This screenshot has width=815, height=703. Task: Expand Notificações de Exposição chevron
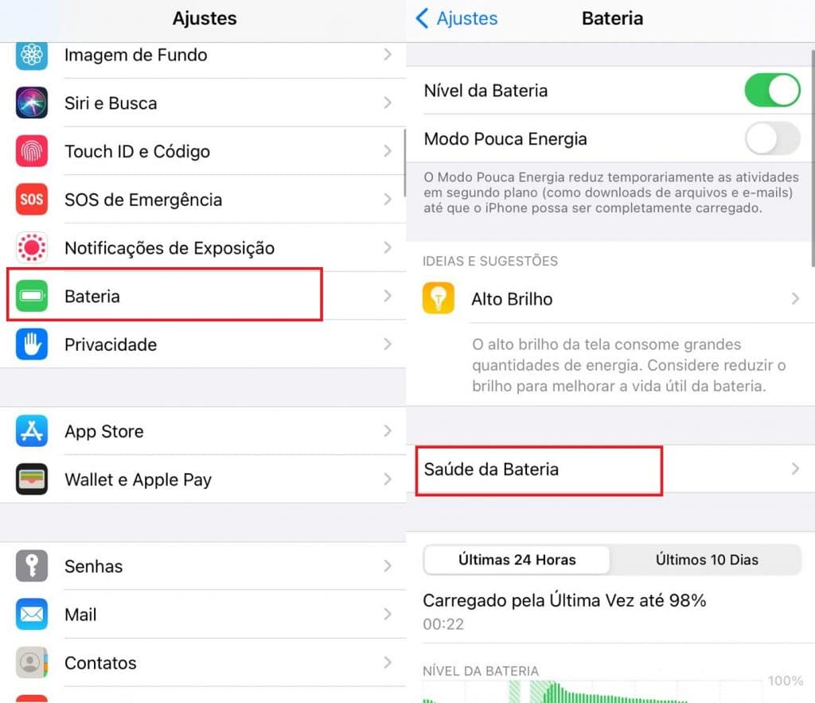pyautogui.click(x=388, y=247)
